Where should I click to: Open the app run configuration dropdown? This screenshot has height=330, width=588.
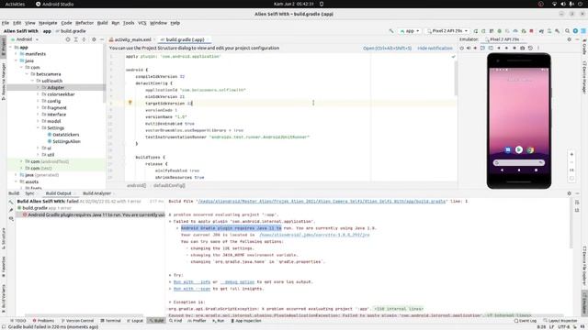(x=410, y=31)
